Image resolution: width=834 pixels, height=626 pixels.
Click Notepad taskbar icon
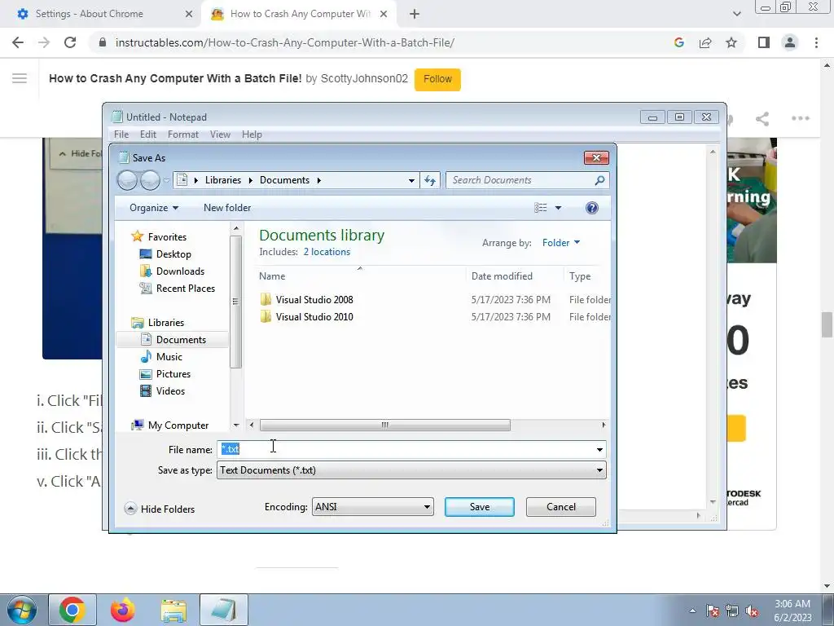click(x=224, y=610)
